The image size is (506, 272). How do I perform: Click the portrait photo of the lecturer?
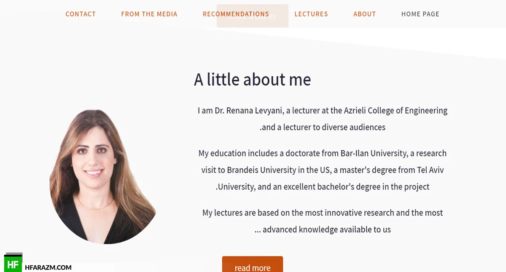point(102,176)
